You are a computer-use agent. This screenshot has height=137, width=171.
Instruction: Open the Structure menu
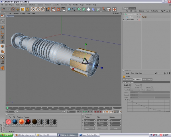(32, 5)
